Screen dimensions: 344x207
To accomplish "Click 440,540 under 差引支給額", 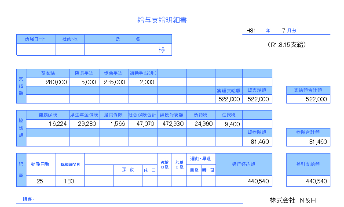I will click(316, 181).
